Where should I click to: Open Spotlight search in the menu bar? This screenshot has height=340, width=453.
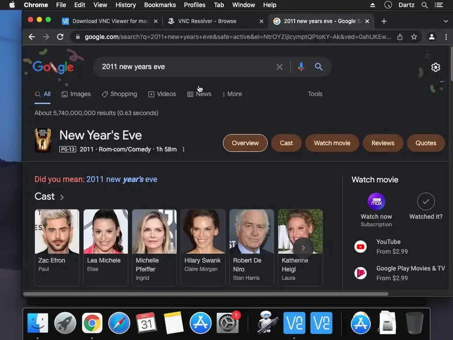[425, 5]
